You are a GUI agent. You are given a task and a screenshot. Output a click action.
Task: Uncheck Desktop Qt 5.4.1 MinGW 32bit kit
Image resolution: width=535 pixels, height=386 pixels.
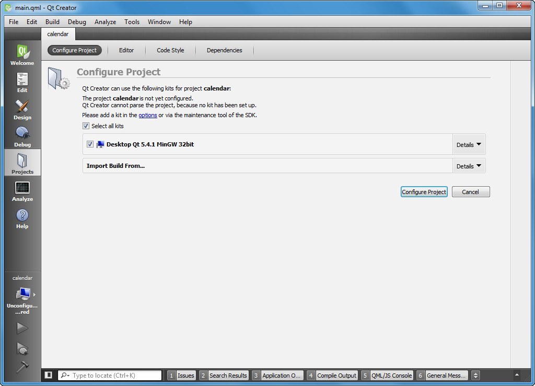[90, 144]
